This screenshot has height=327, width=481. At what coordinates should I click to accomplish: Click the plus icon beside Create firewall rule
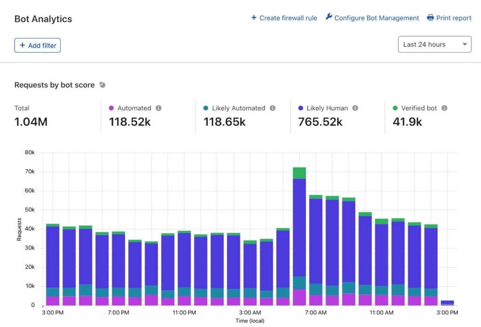click(x=254, y=18)
